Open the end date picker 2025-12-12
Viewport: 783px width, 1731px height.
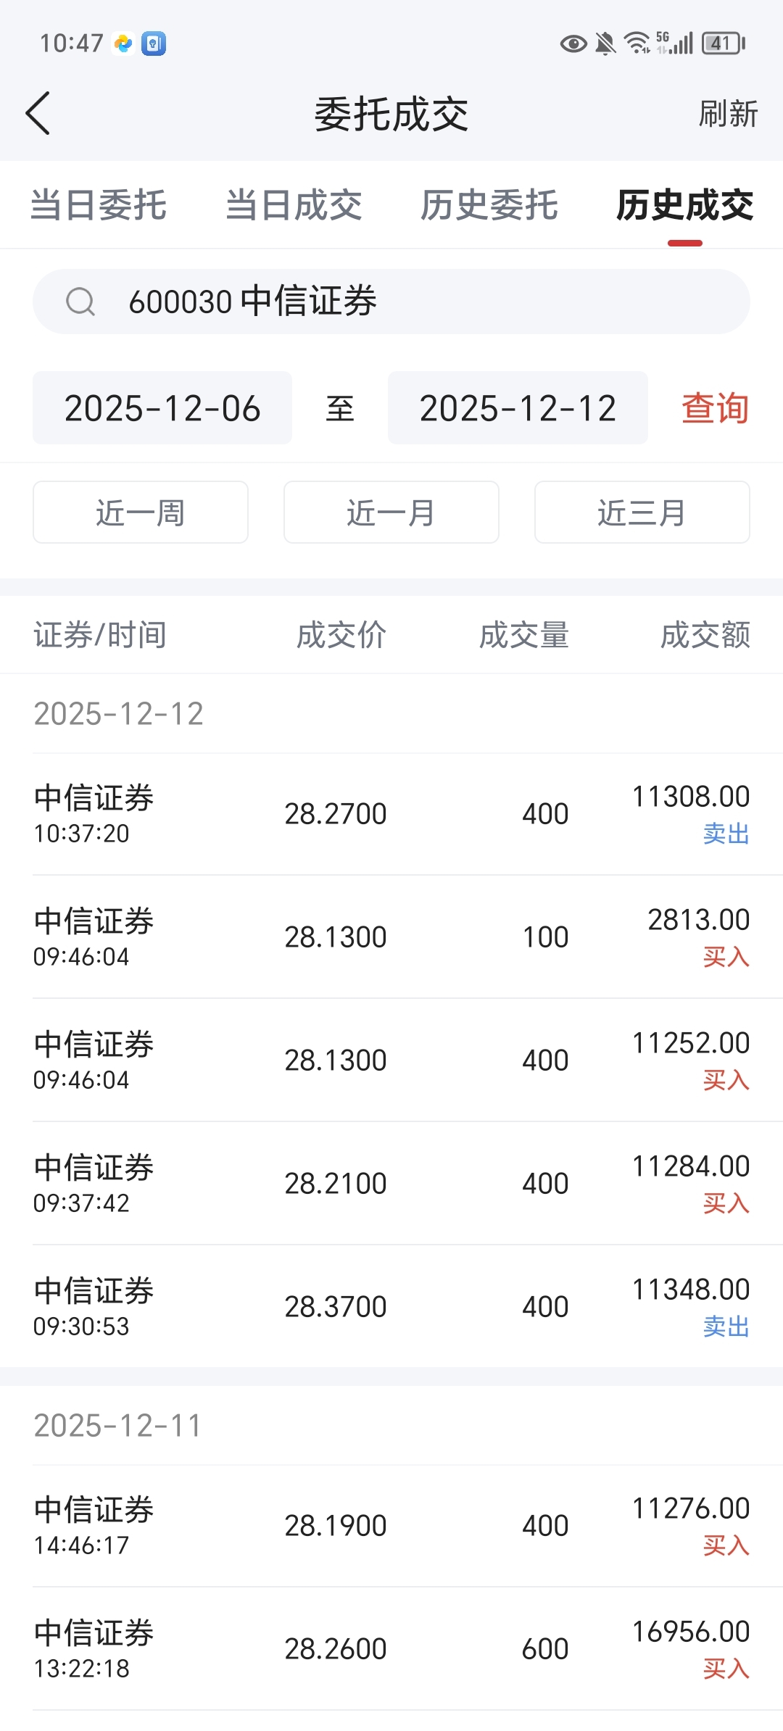tap(518, 408)
